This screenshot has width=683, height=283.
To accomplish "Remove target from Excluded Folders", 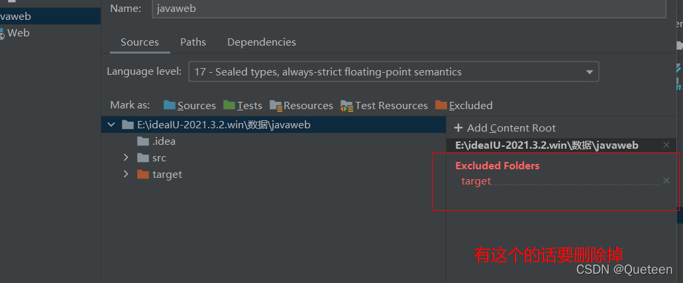I will tap(666, 181).
